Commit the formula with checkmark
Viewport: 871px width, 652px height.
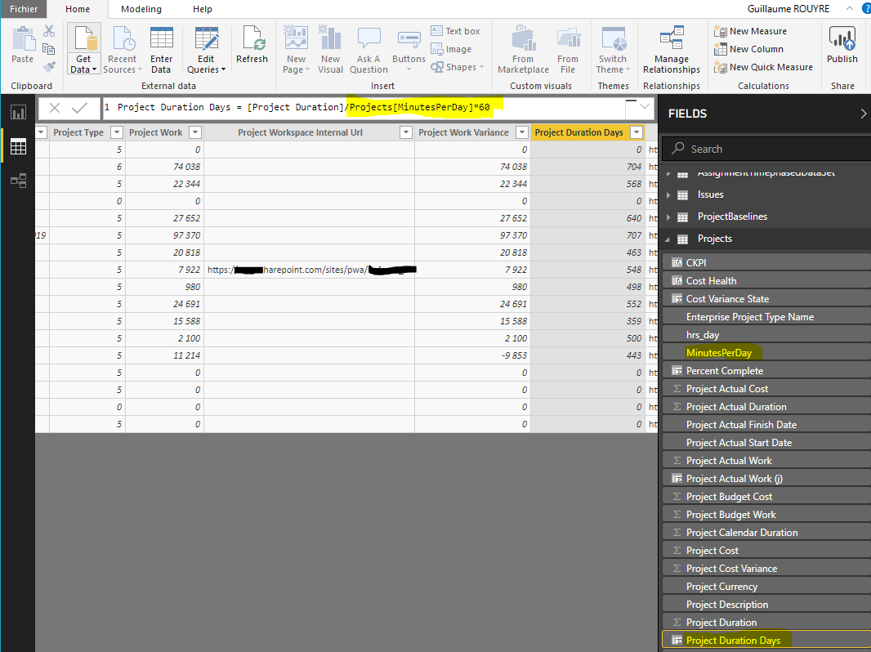(79, 108)
